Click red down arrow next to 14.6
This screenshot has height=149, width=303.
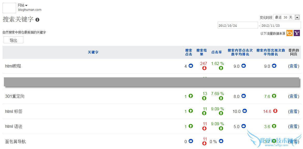275,111
